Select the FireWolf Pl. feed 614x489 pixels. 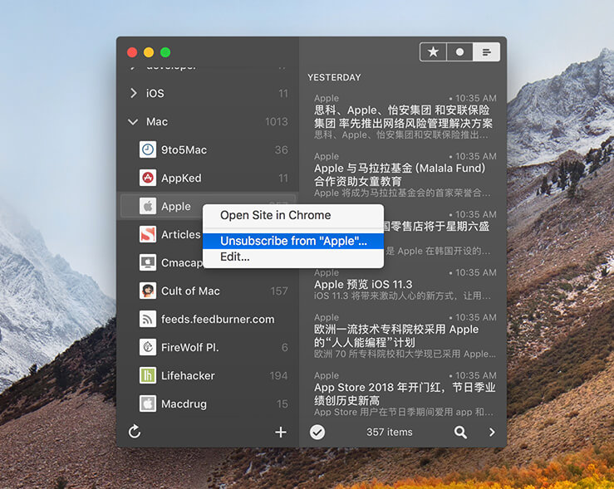[208, 347]
